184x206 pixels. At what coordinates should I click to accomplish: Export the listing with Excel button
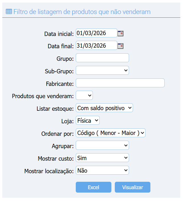(93, 187)
